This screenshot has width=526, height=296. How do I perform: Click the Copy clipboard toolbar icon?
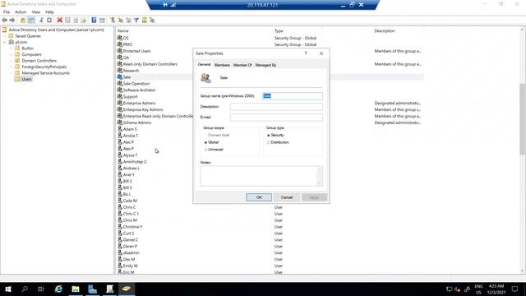49,20
